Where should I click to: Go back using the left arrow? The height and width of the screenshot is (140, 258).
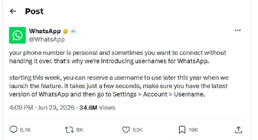pyautogui.click(x=13, y=11)
